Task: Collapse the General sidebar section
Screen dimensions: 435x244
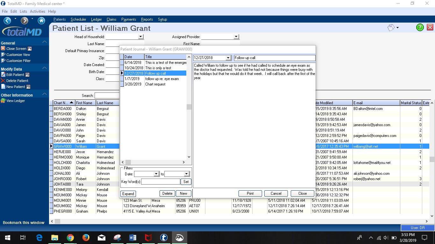Action: pos(45,42)
